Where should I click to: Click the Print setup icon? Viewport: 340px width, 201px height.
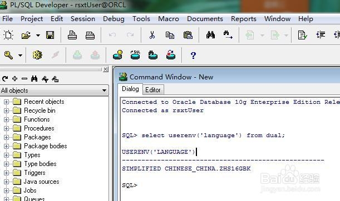90,36
